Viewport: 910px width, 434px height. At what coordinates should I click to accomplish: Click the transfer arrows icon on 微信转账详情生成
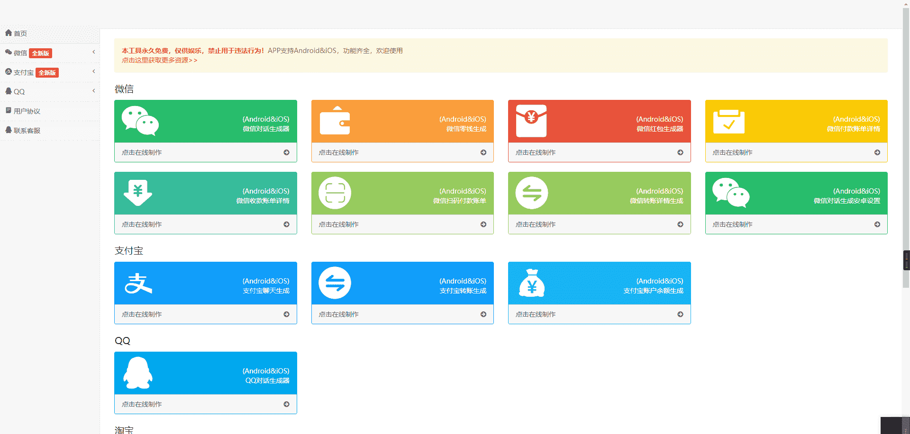532,193
